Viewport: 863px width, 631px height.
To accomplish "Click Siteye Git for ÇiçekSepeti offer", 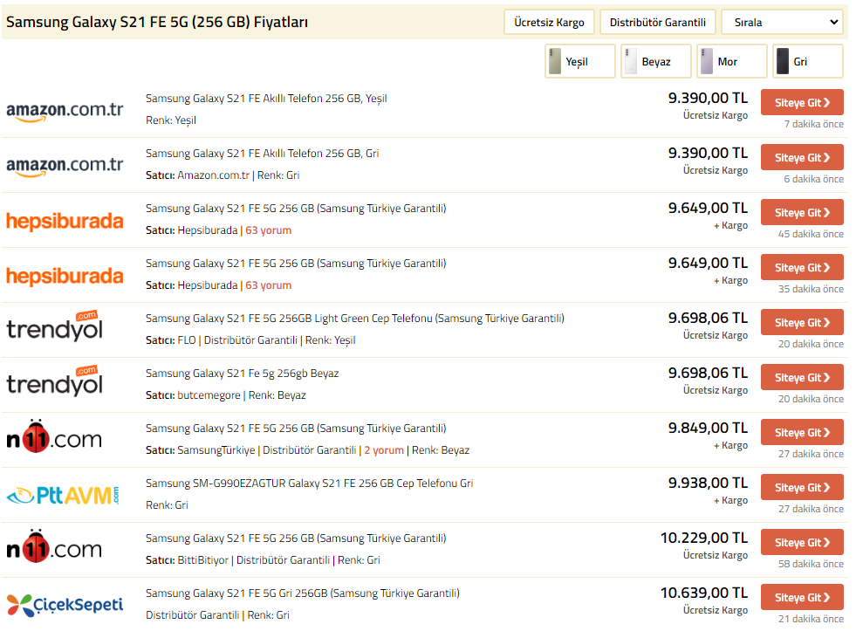I will pyautogui.click(x=802, y=598).
